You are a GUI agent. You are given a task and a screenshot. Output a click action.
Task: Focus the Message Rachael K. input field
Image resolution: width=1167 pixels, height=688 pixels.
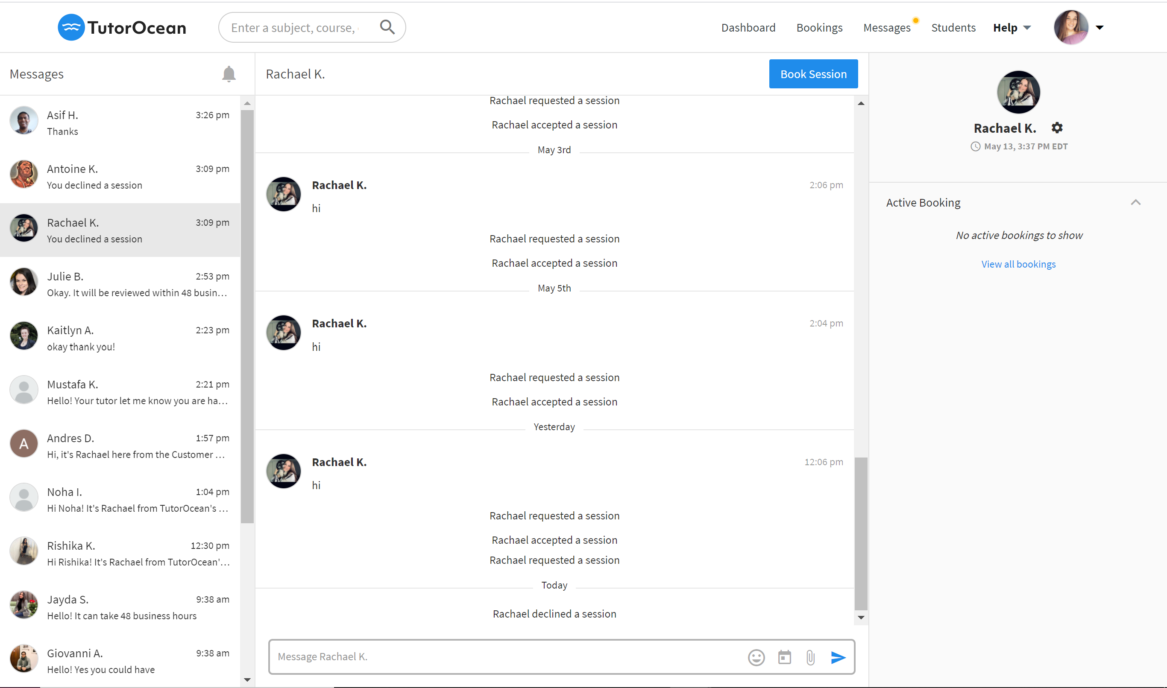[506, 657]
